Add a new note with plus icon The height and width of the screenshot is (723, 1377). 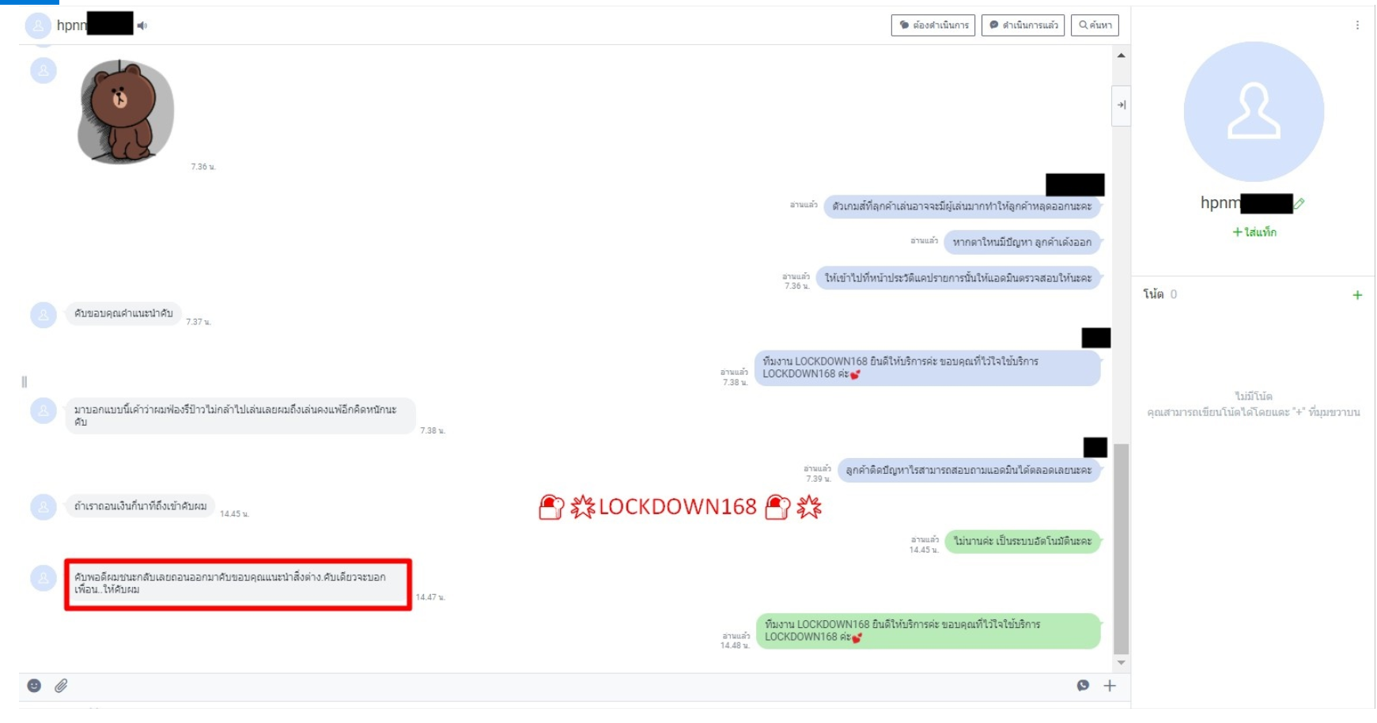pyautogui.click(x=1357, y=295)
